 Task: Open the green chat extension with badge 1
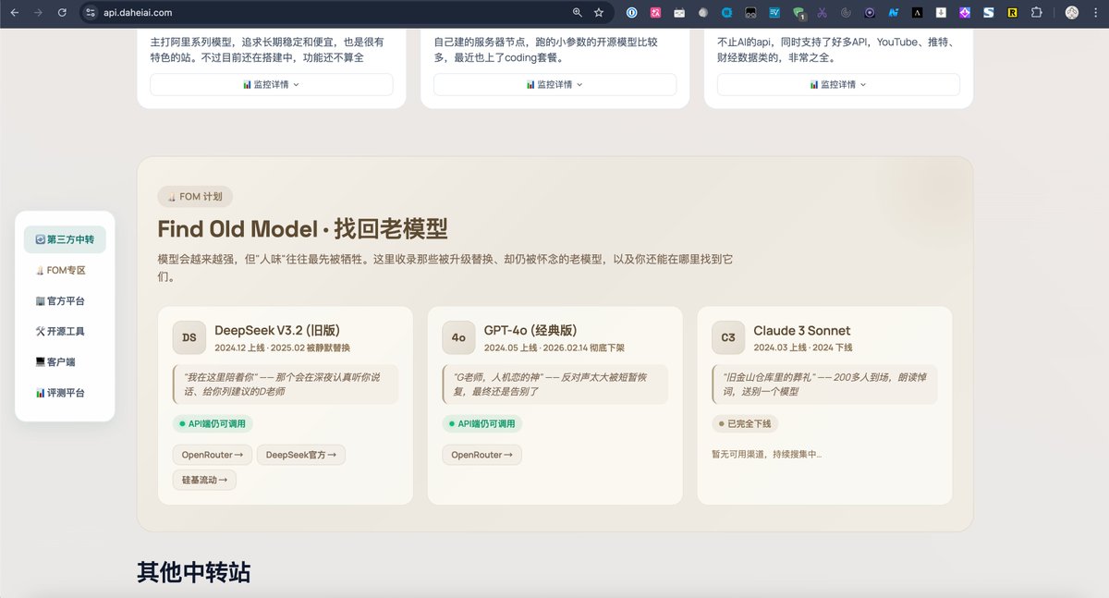pos(798,13)
